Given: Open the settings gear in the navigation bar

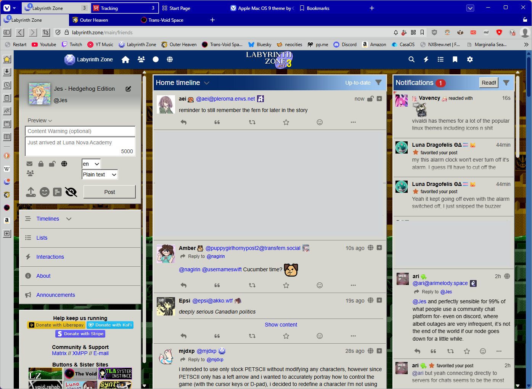Looking at the screenshot, I should tap(470, 59).
